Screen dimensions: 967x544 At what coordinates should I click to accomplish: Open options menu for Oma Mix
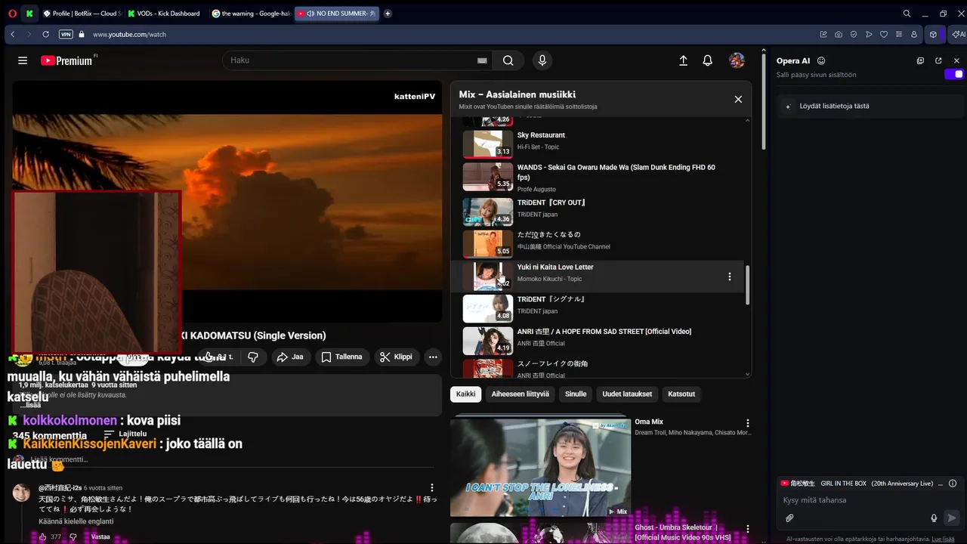748,424
